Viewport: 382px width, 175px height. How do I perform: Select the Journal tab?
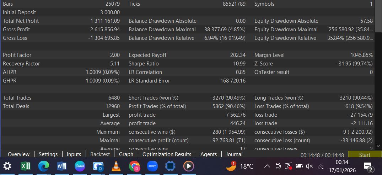234,154
